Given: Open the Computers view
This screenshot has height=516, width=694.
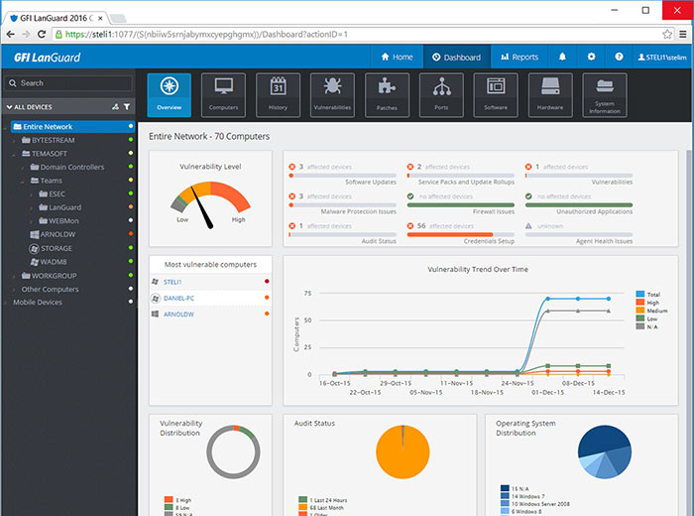Looking at the screenshot, I should coord(223,95).
